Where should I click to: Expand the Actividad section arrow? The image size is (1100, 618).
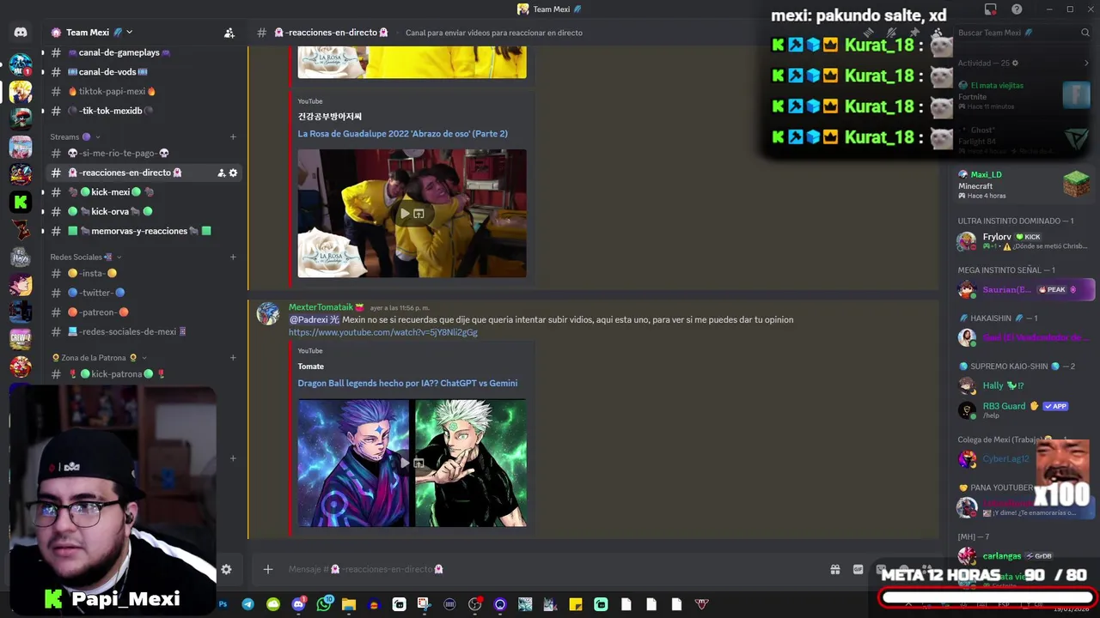pyautogui.click(x=1086, y=63)
